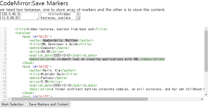Click publish date 2000-10-01

pyautogui.click(x=62, y=55)
